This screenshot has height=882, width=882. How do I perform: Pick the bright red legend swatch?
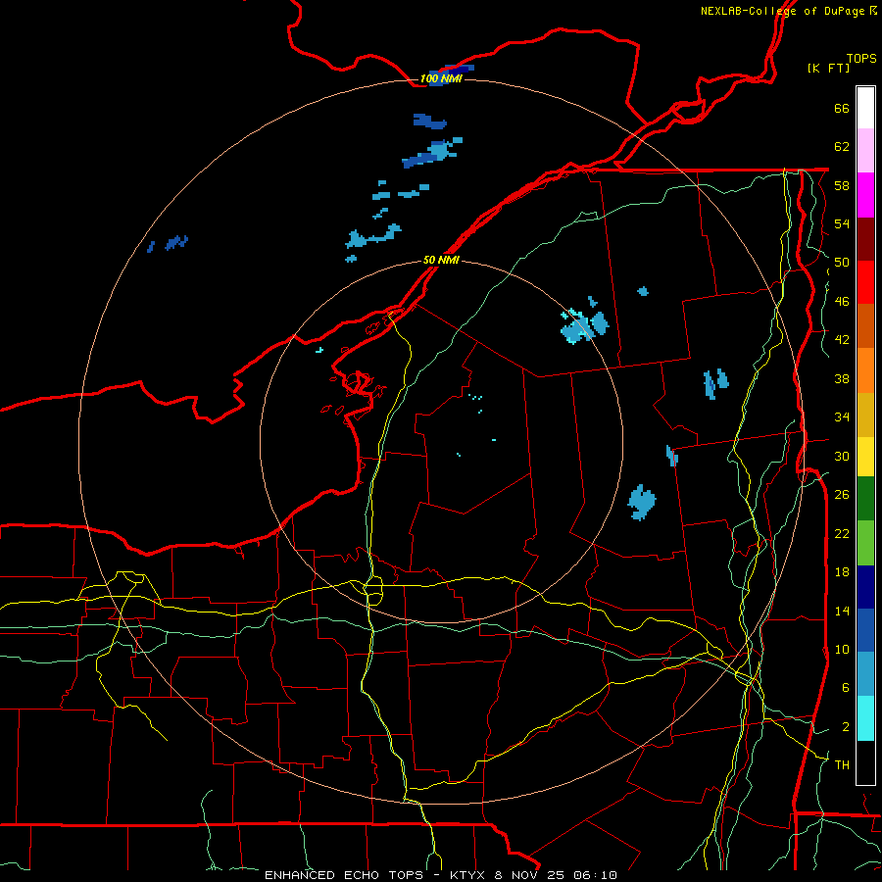(x=865, y=282)
